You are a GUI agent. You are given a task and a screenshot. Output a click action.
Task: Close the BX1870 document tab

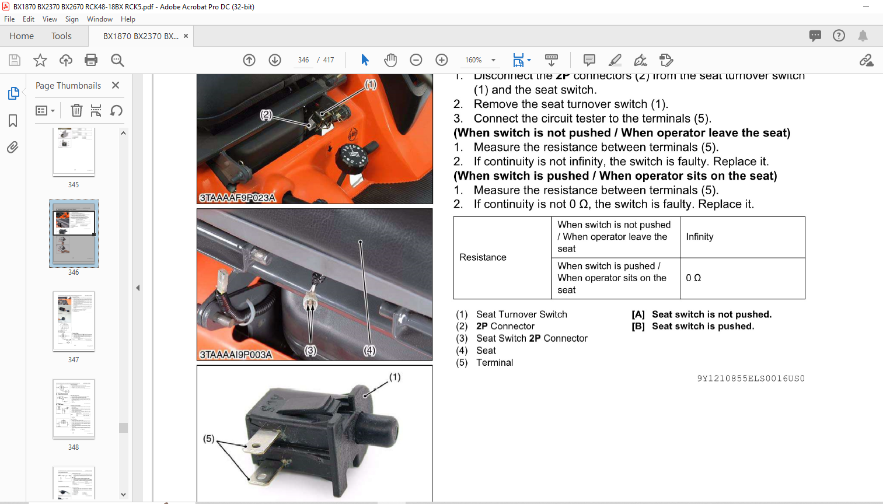(186, 36)
